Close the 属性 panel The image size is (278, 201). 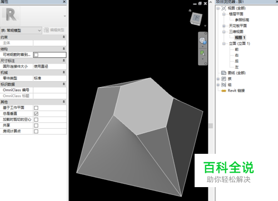click(x=64, y=2)
